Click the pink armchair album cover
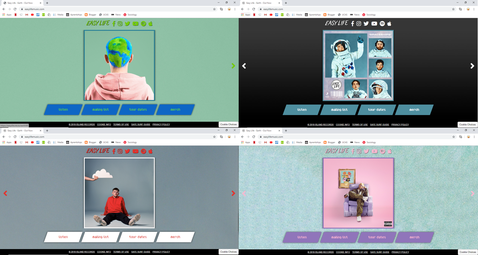478x255 pixels. (x=358, y=193)
